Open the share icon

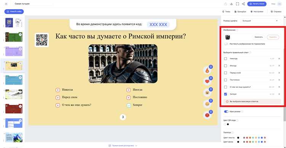pos(243,4)
